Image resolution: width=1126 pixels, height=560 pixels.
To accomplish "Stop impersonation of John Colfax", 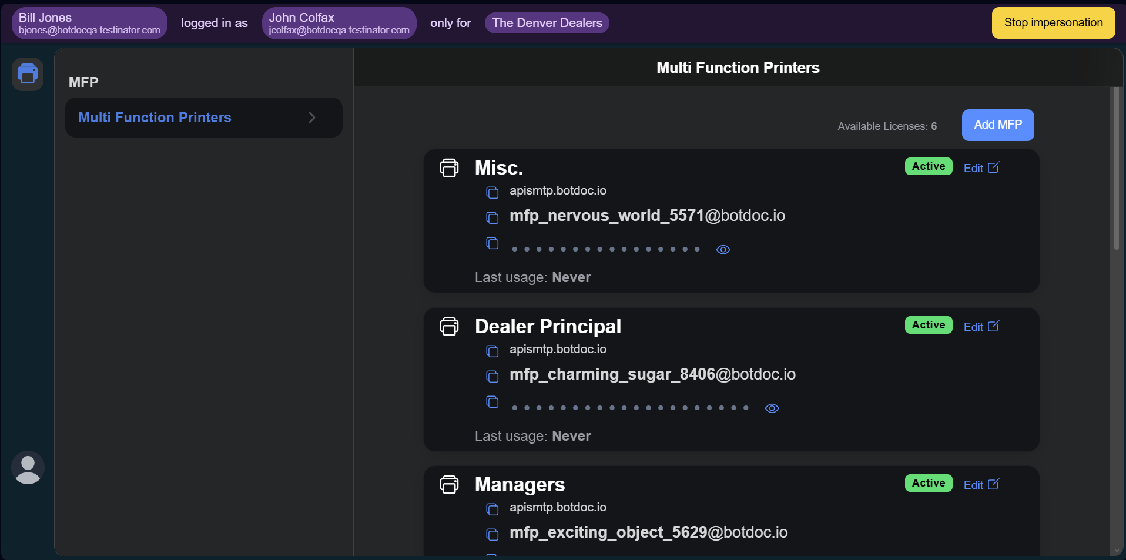I will [x=1053, y=23].
